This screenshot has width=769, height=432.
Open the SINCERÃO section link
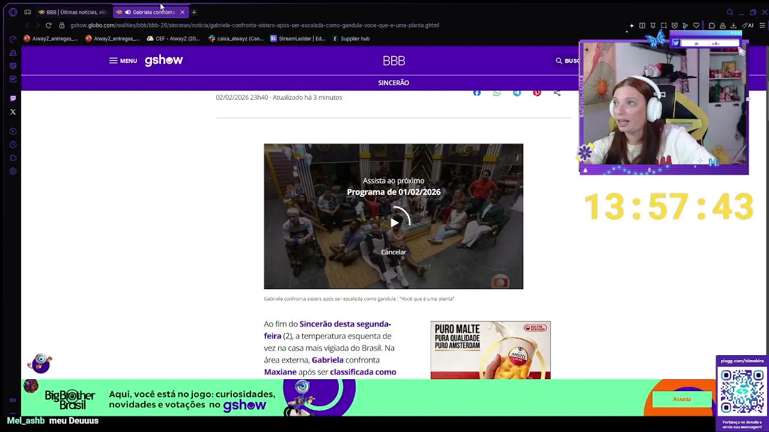(394, 83)
